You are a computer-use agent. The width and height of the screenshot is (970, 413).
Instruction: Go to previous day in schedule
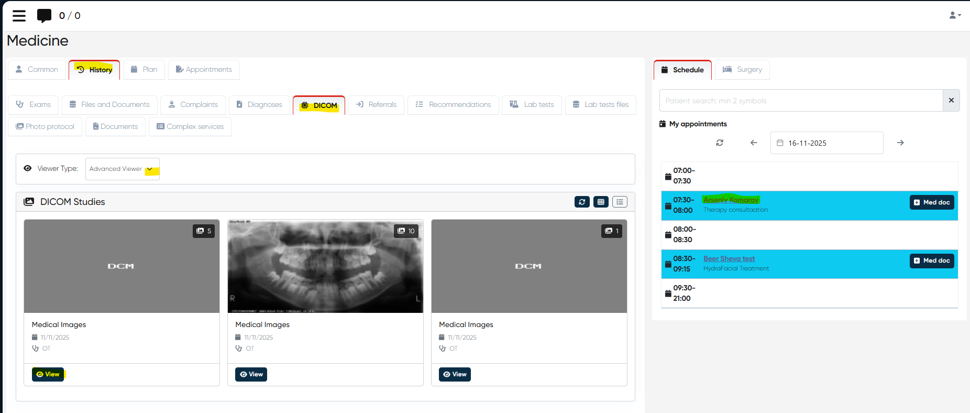click(x=754, y=143)
